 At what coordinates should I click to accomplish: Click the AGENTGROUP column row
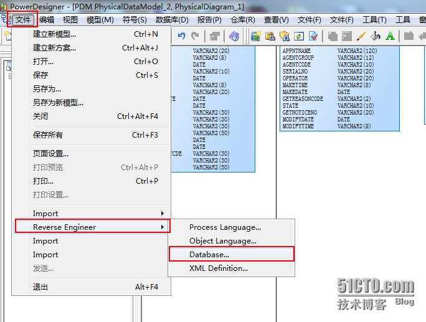click(339, 57)
